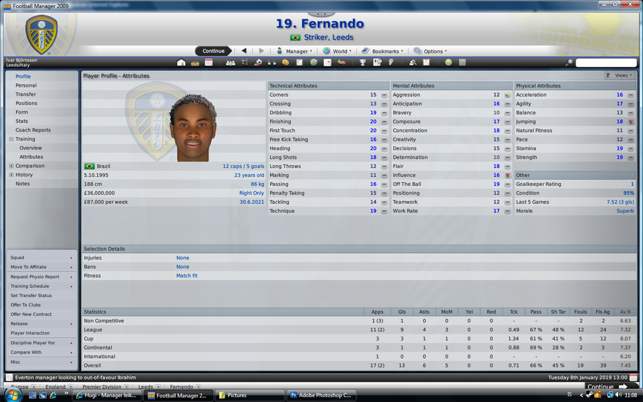Screen dimensions: 643x402
Task: Open the home screen icon in toolbar
Action: click(181, 62)
